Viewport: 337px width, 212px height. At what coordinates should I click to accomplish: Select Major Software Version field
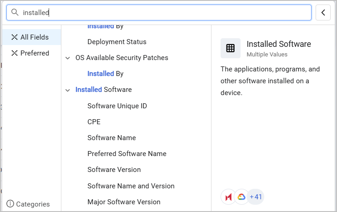124,202
